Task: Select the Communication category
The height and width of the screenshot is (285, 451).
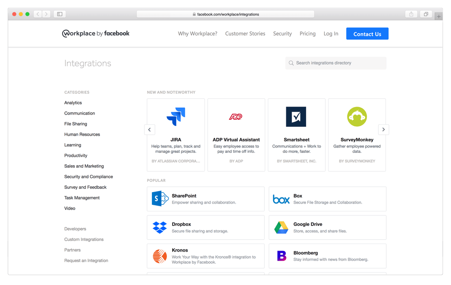Action: (x=80, y=113)
